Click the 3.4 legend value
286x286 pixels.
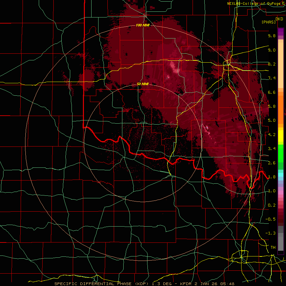272,149
